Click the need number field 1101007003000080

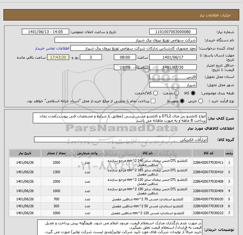(x=173, y=32)
